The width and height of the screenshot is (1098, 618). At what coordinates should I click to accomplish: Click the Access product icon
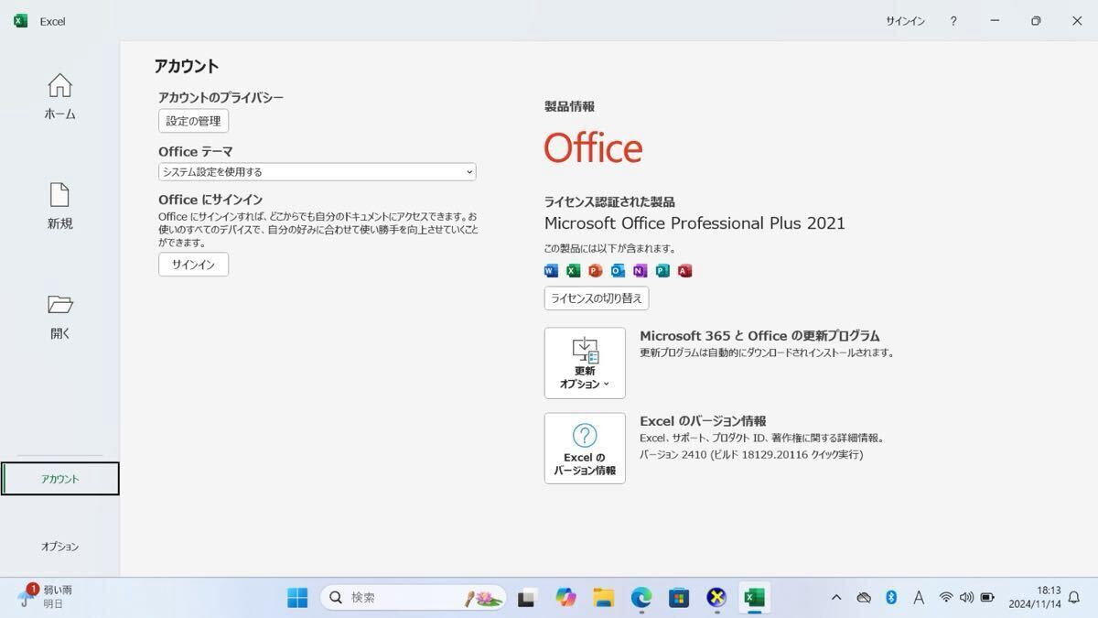(x=685, y=270)
